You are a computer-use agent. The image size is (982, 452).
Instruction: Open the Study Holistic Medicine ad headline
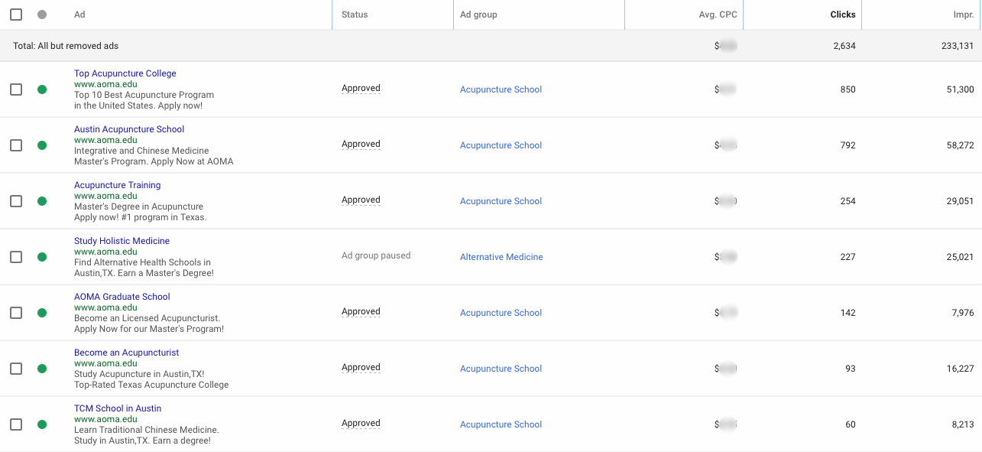[x=122, y=241]
